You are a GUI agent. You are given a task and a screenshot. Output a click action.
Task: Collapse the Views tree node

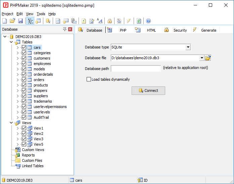(x=11, y=123)
